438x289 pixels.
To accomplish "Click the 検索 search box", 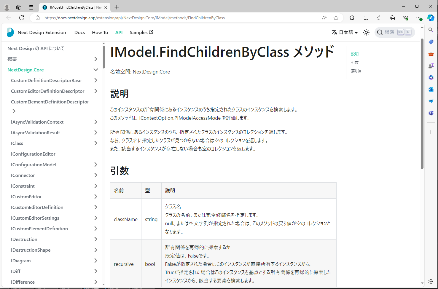I will [x=395, y=32].
